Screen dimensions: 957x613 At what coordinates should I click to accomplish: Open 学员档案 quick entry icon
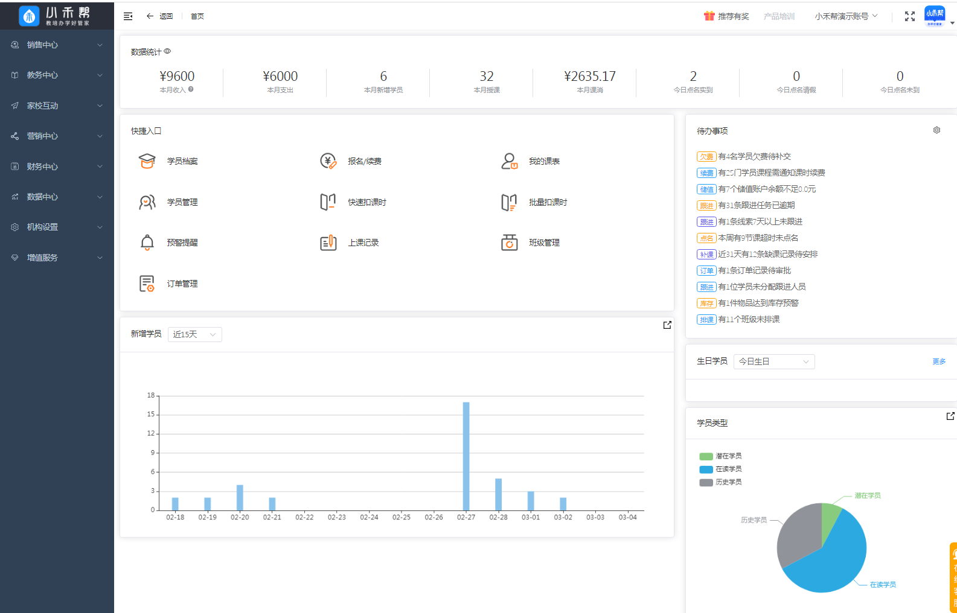[147, 161]
